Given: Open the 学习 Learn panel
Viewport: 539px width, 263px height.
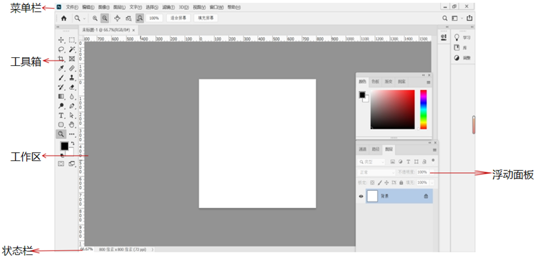Looking at the screenshot, I should tap(462, 37).
